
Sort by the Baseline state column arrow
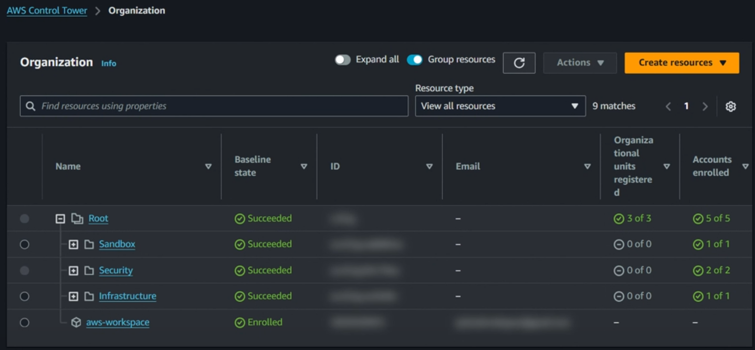(304, 166)
